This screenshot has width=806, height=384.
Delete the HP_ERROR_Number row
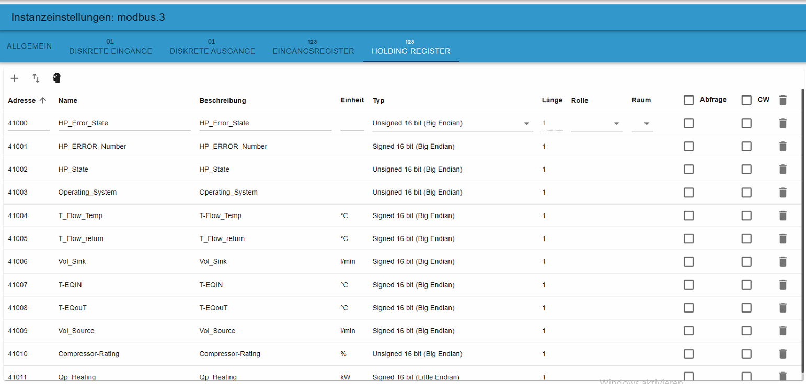click(782, 146)
